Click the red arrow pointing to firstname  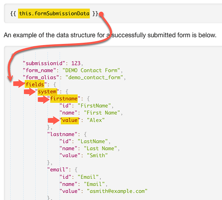click(44, 99)
